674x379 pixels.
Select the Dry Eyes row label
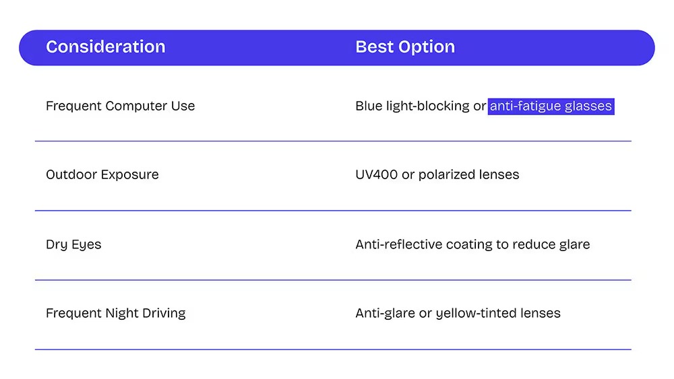click(x=73, y=244)
